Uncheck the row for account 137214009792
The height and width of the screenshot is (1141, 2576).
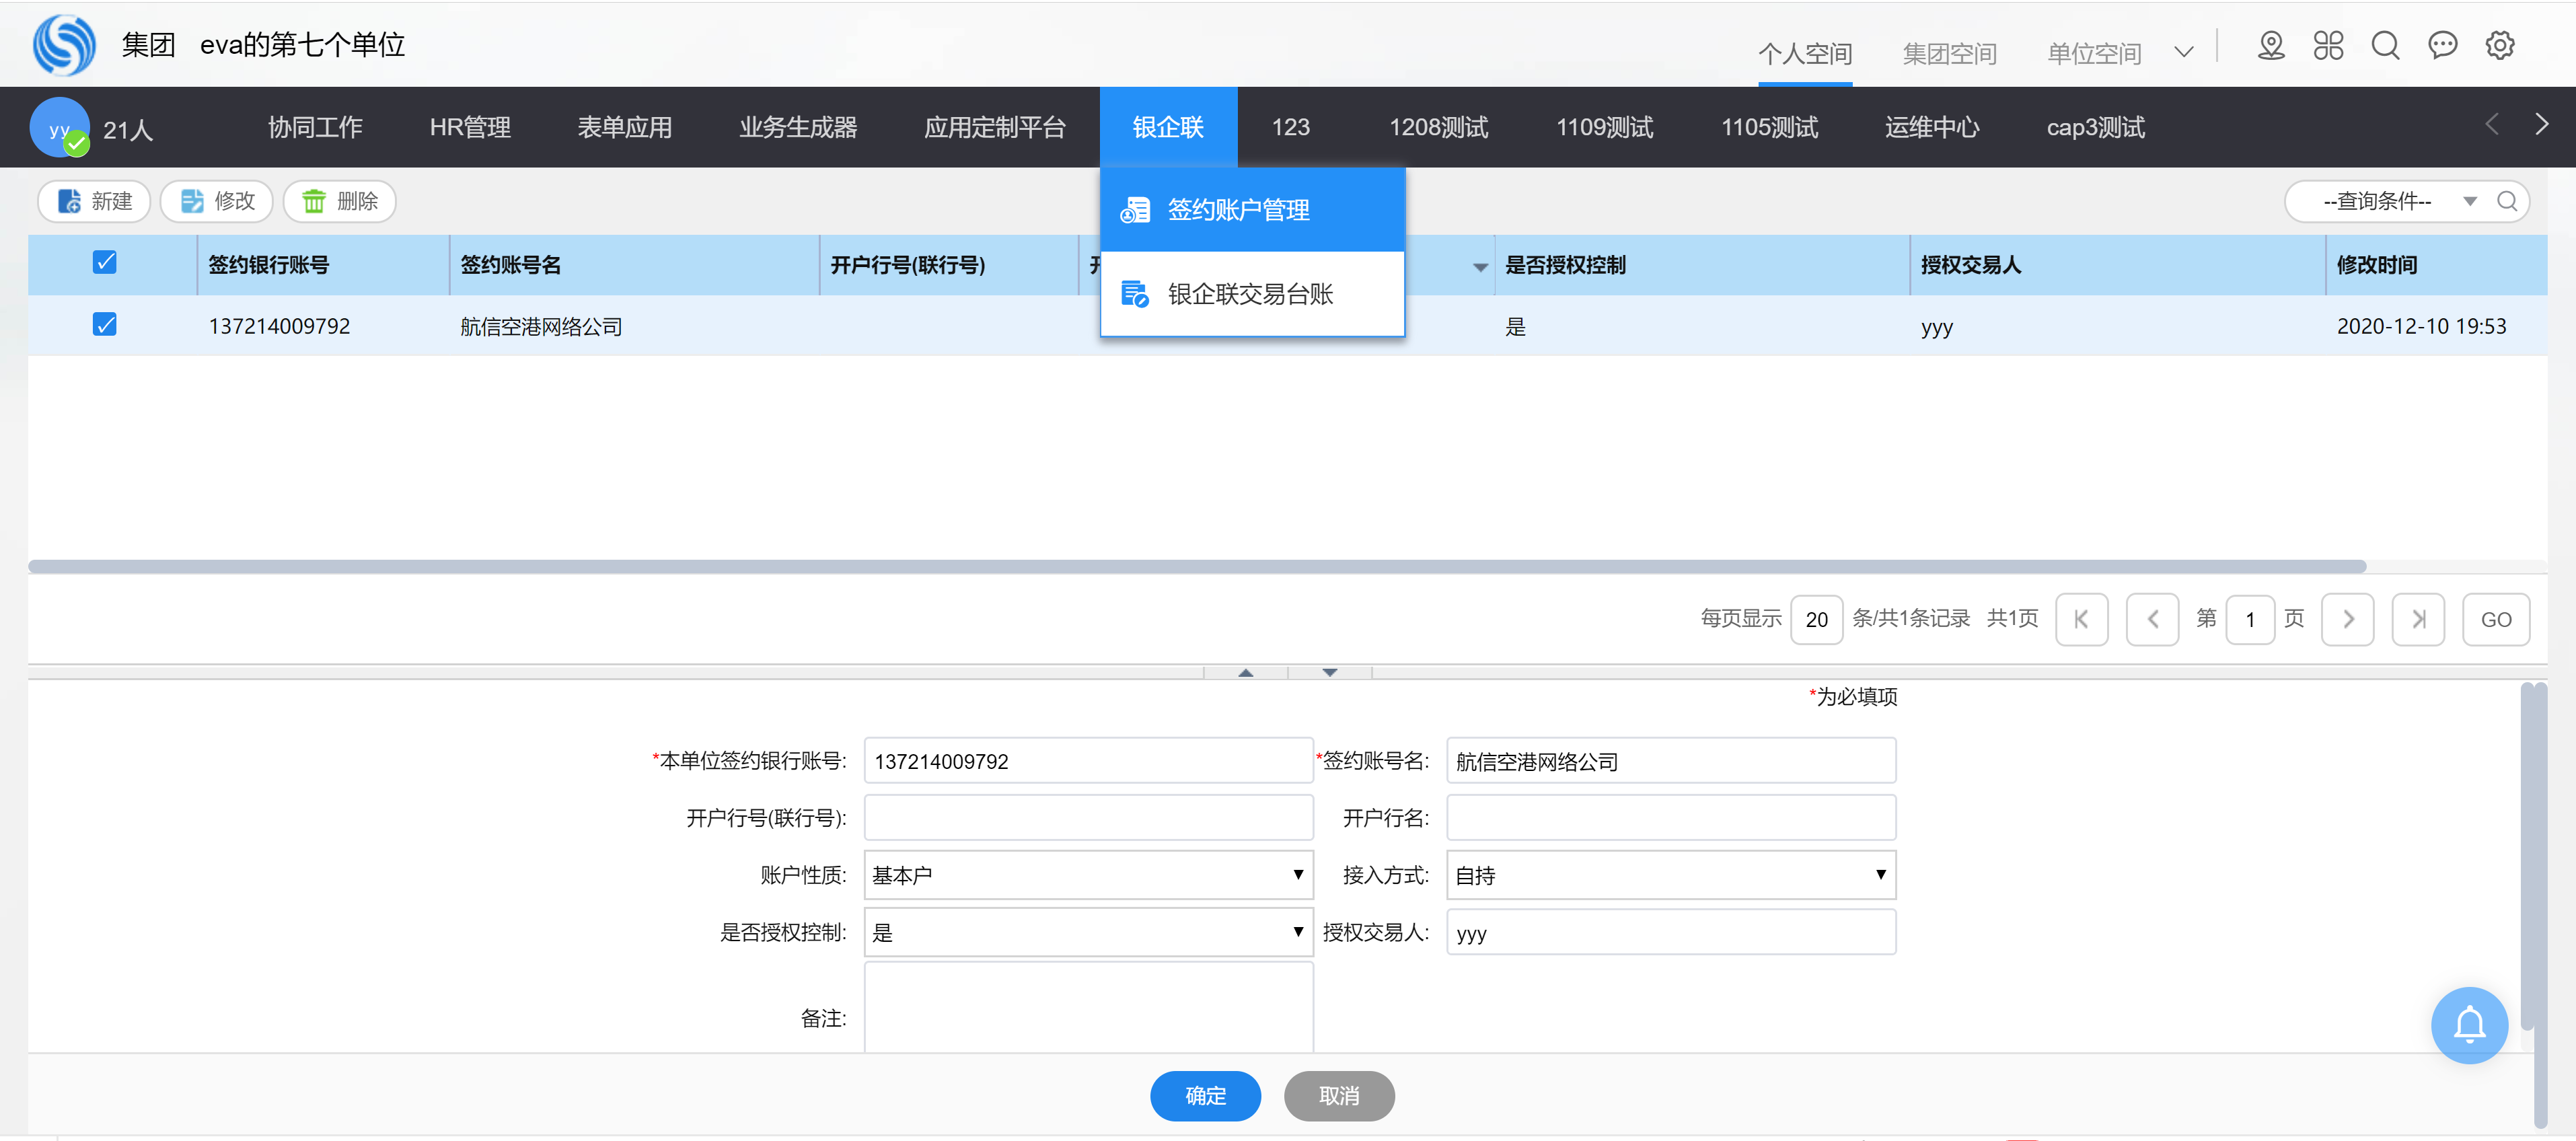coord(104,325)
